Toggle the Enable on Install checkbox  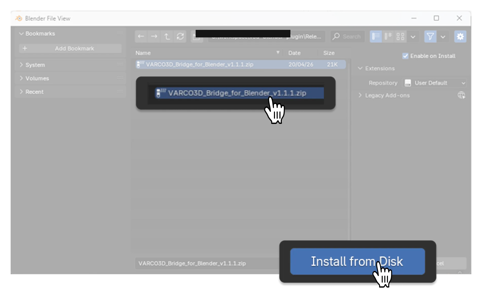pos(405,56)
